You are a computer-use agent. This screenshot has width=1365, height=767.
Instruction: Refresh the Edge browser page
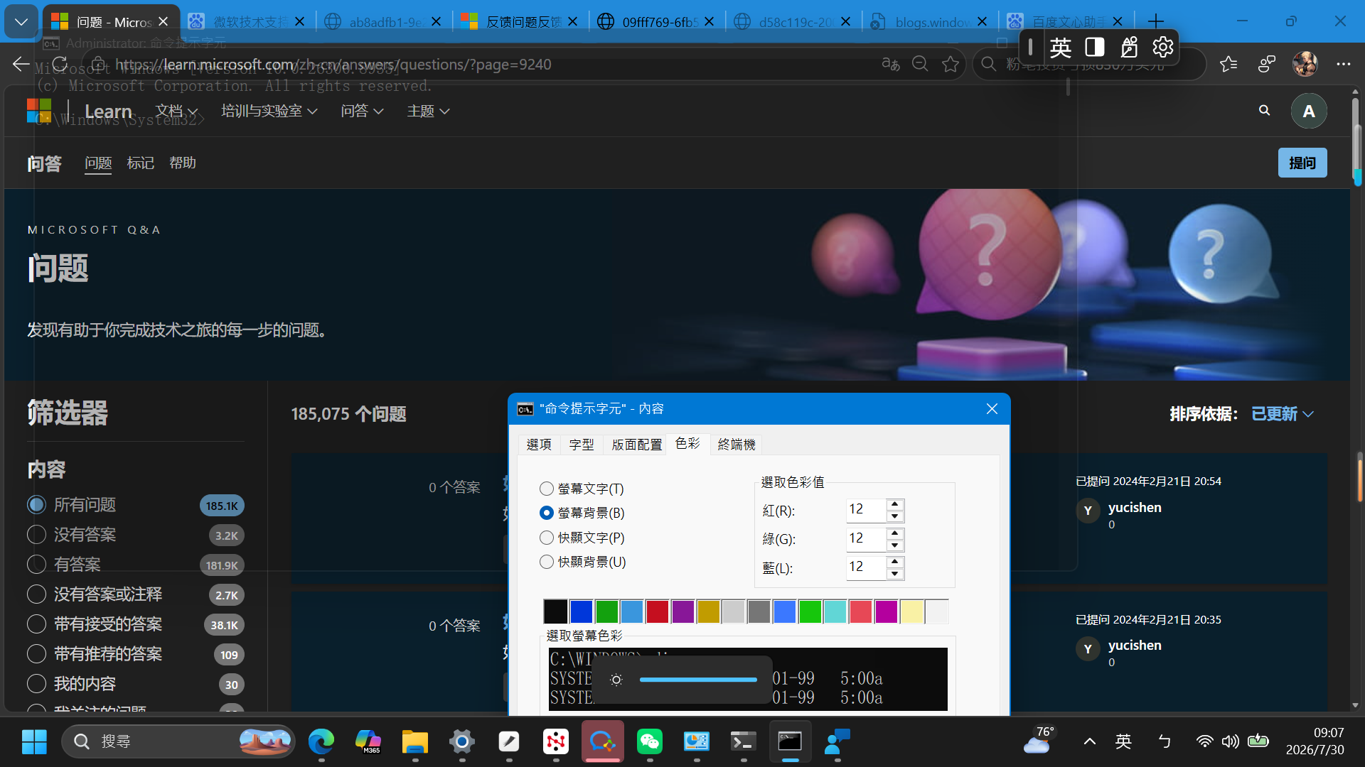[60, 64]
